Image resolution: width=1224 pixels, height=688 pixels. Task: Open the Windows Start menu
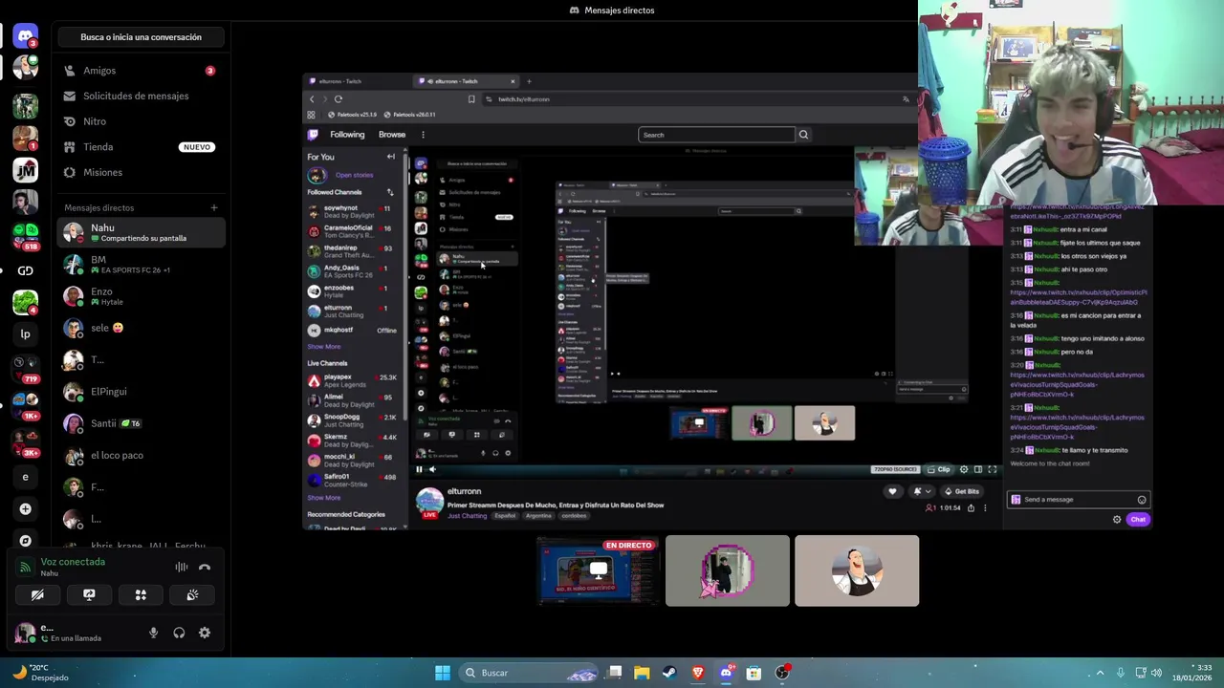(x=443, y=673)
